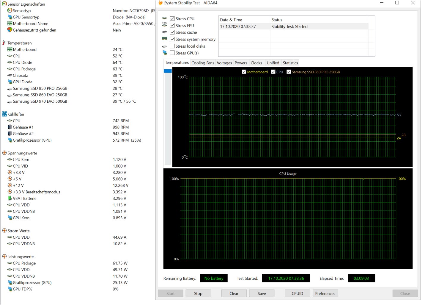Viewport: 428px width, 305px height.
Task: Hide the Motherboard graph line
Action: [x=244, y=72]
